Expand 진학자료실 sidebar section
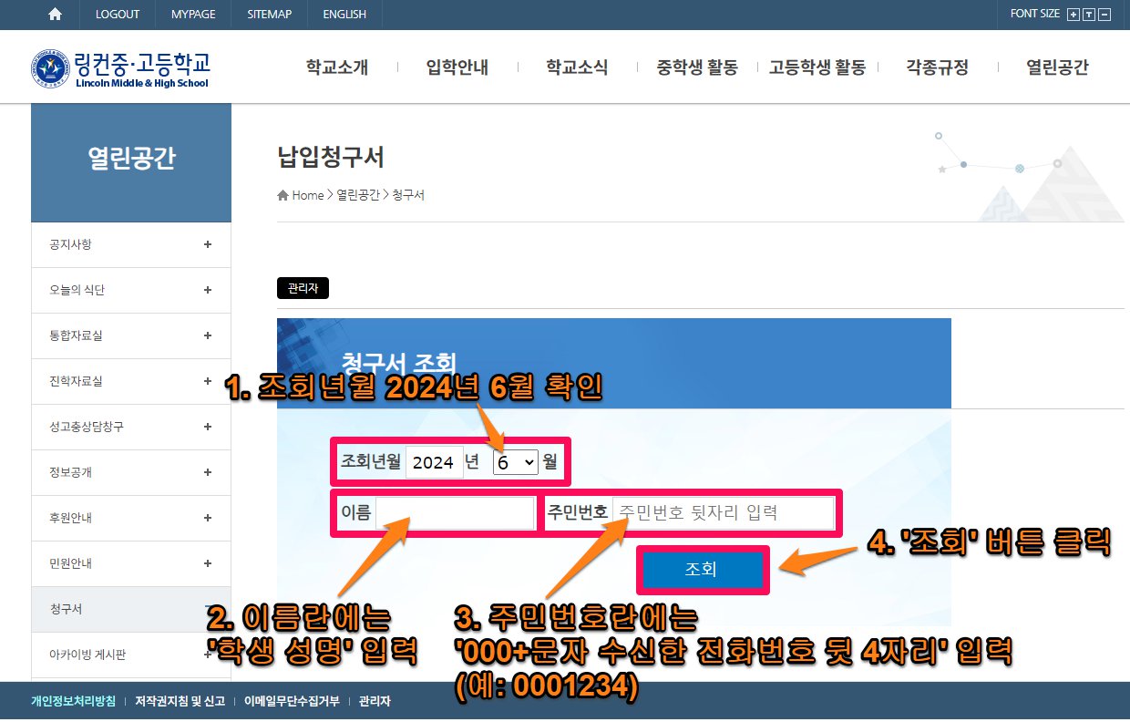The width and height of the screenshot is (1130, 722). point(208,381)
